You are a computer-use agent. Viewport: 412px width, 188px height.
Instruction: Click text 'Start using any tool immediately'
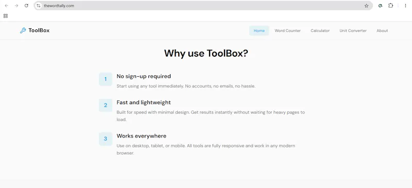[150, 86]
